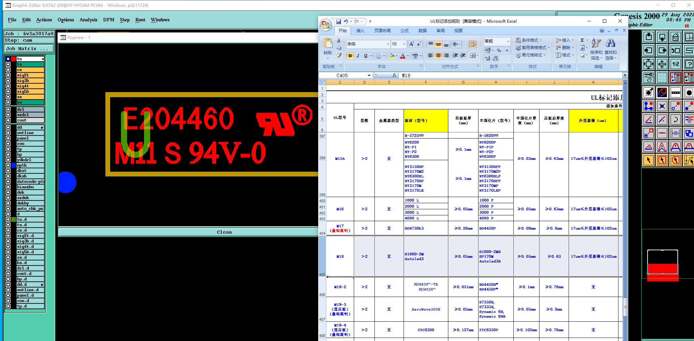Click the 查找和选择 find and select button
The image size is (694, 341).
point(610,49)
